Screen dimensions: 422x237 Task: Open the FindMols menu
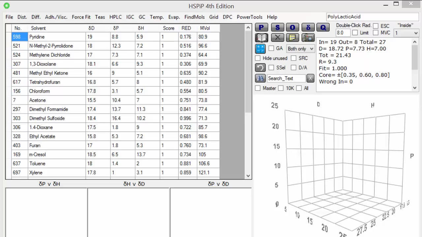click(x=195, y=17)
